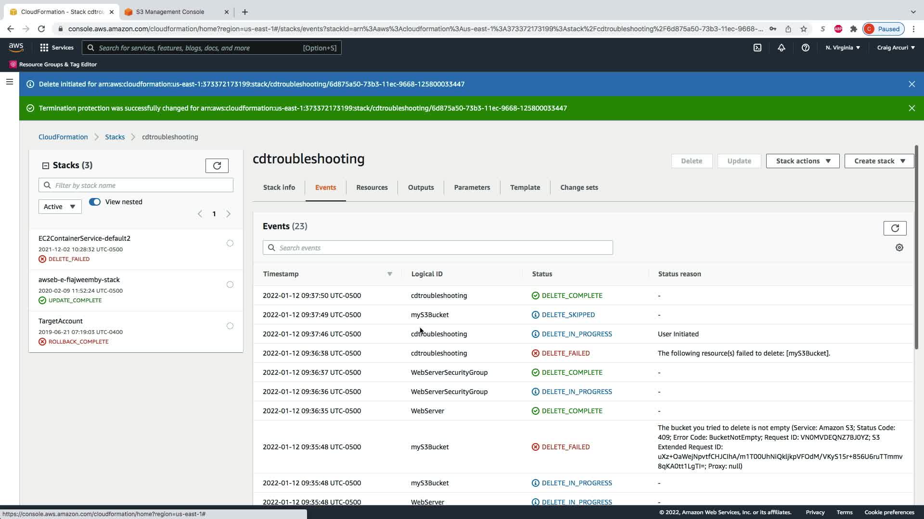The image size is (924, 519).
Task: Open the Services grid menu
Action: [x=57, y=48]
